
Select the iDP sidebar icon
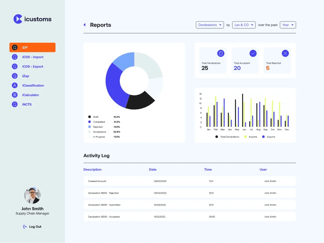tap(15, 48)
